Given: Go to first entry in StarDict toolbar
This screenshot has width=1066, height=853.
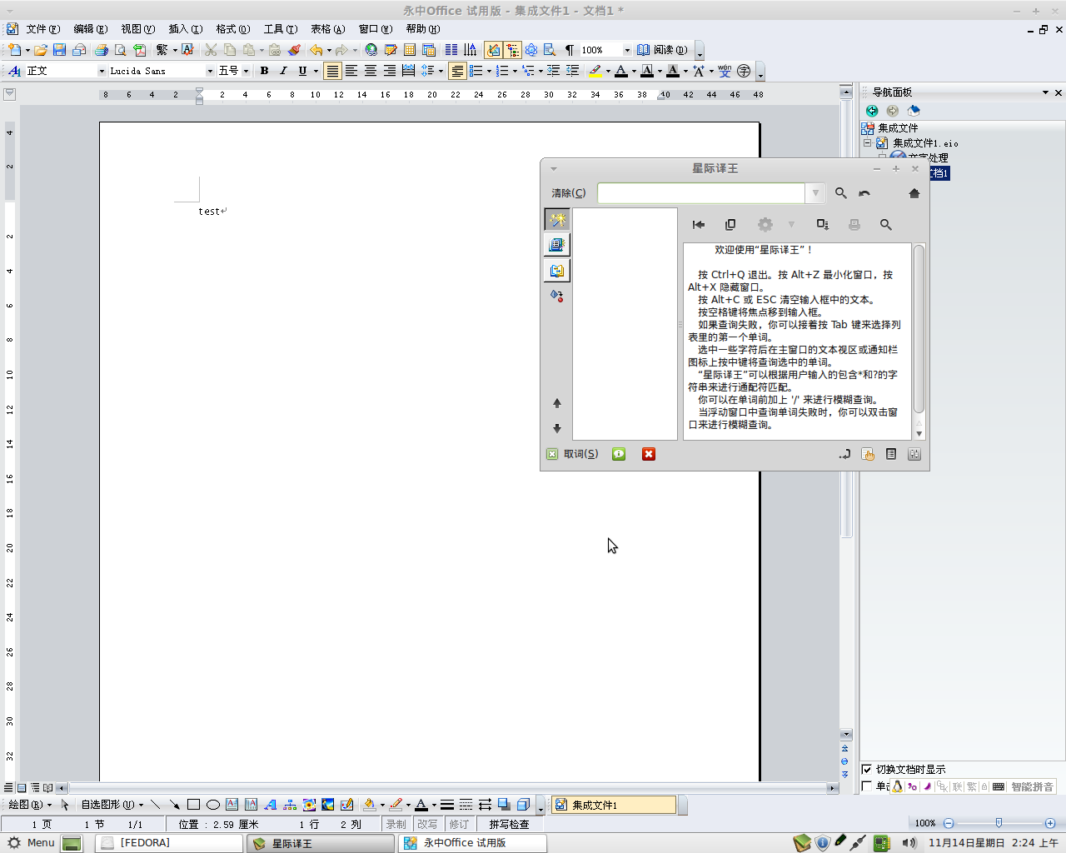Looking at the screenshot, I should [x=699, y=224].
